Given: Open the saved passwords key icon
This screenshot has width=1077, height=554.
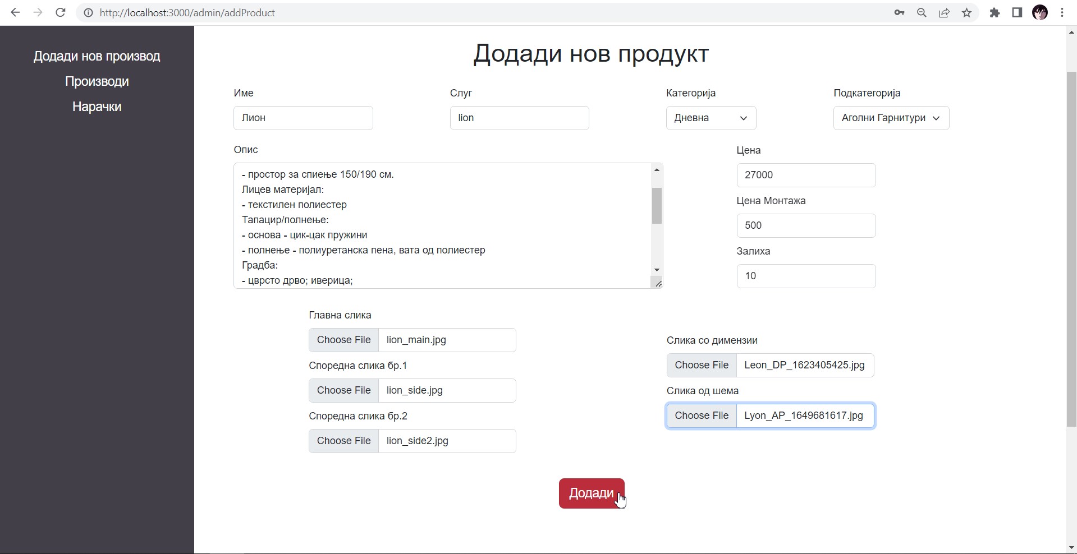Looking at the screenshot, I should click(899, 12).
